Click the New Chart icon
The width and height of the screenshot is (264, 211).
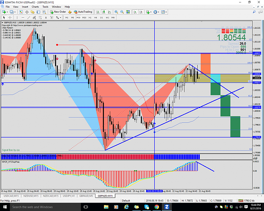pyautogui.click(x=4, y=12)
